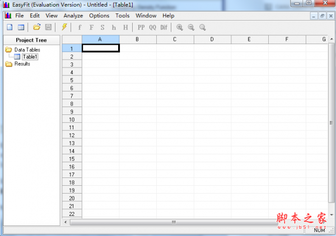Viewport: 336px width, 236px height.
Task: Select column C header
Action: tap(175, 40)
